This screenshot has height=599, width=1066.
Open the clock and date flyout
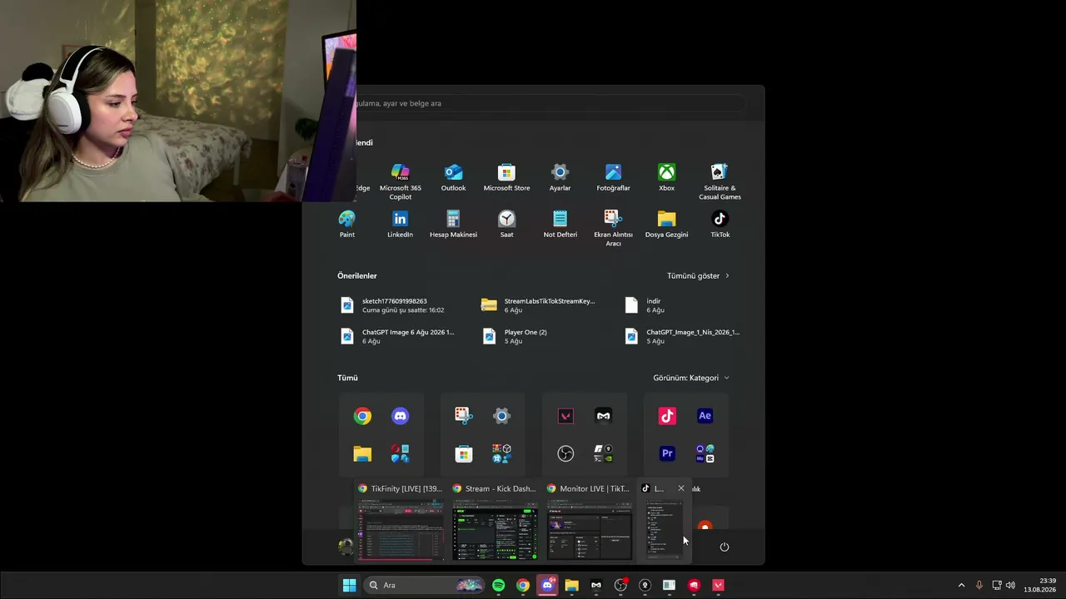(x=1040, y=586)
